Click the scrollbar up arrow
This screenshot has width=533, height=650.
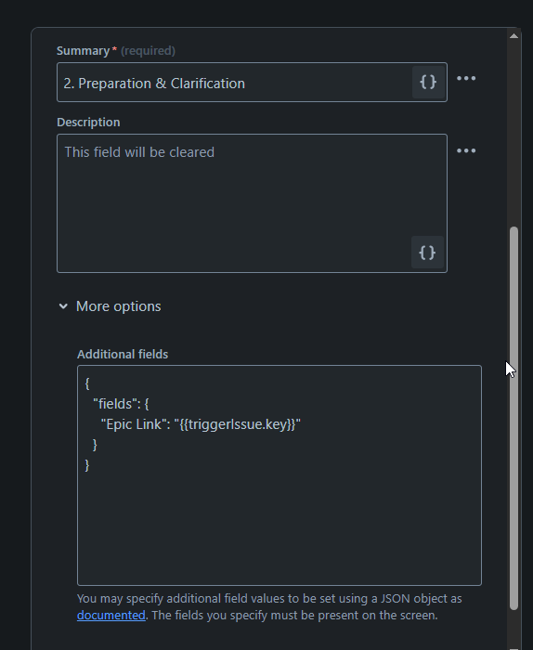[x=513, y=35]
